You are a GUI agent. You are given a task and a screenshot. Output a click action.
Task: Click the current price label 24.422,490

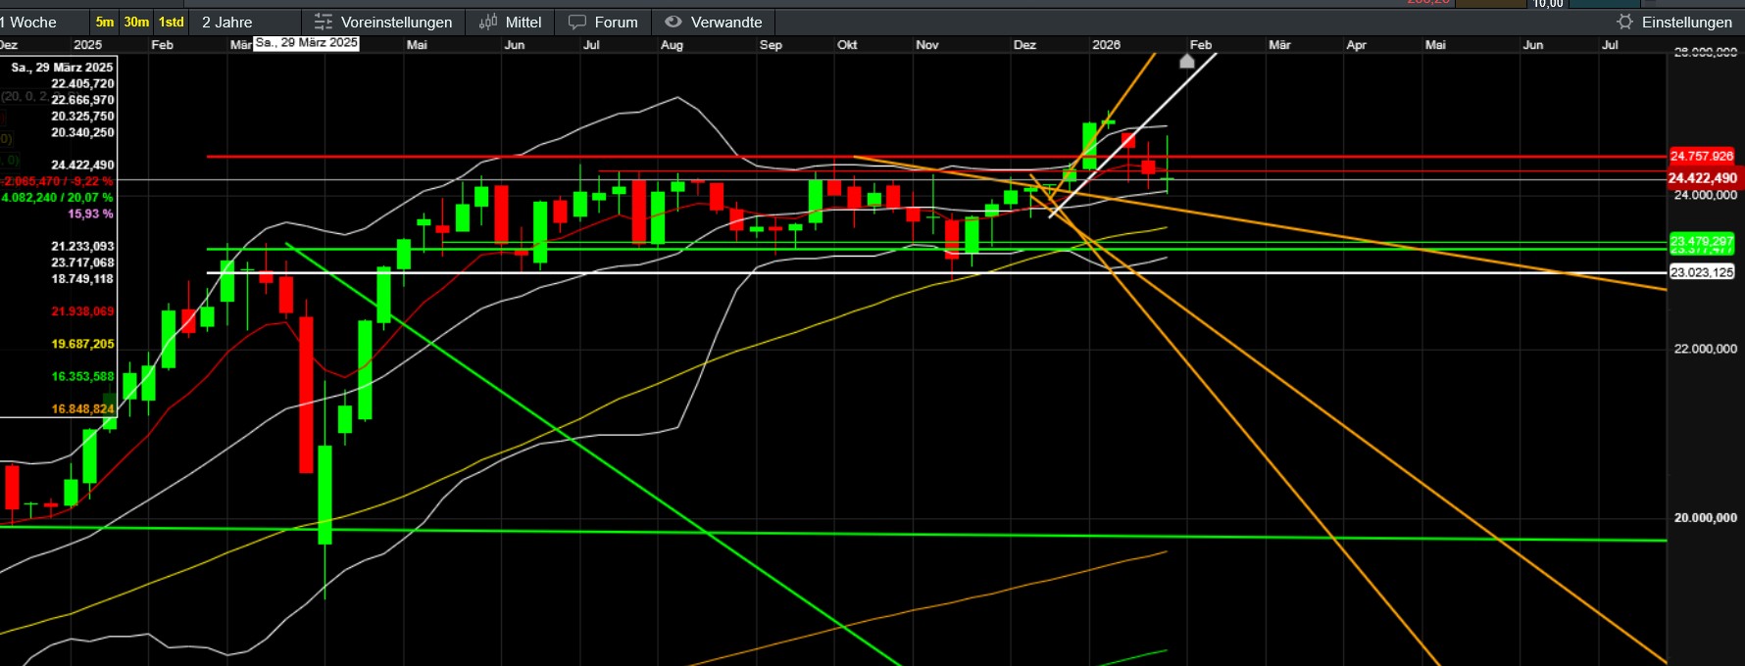coord(1702,178)
